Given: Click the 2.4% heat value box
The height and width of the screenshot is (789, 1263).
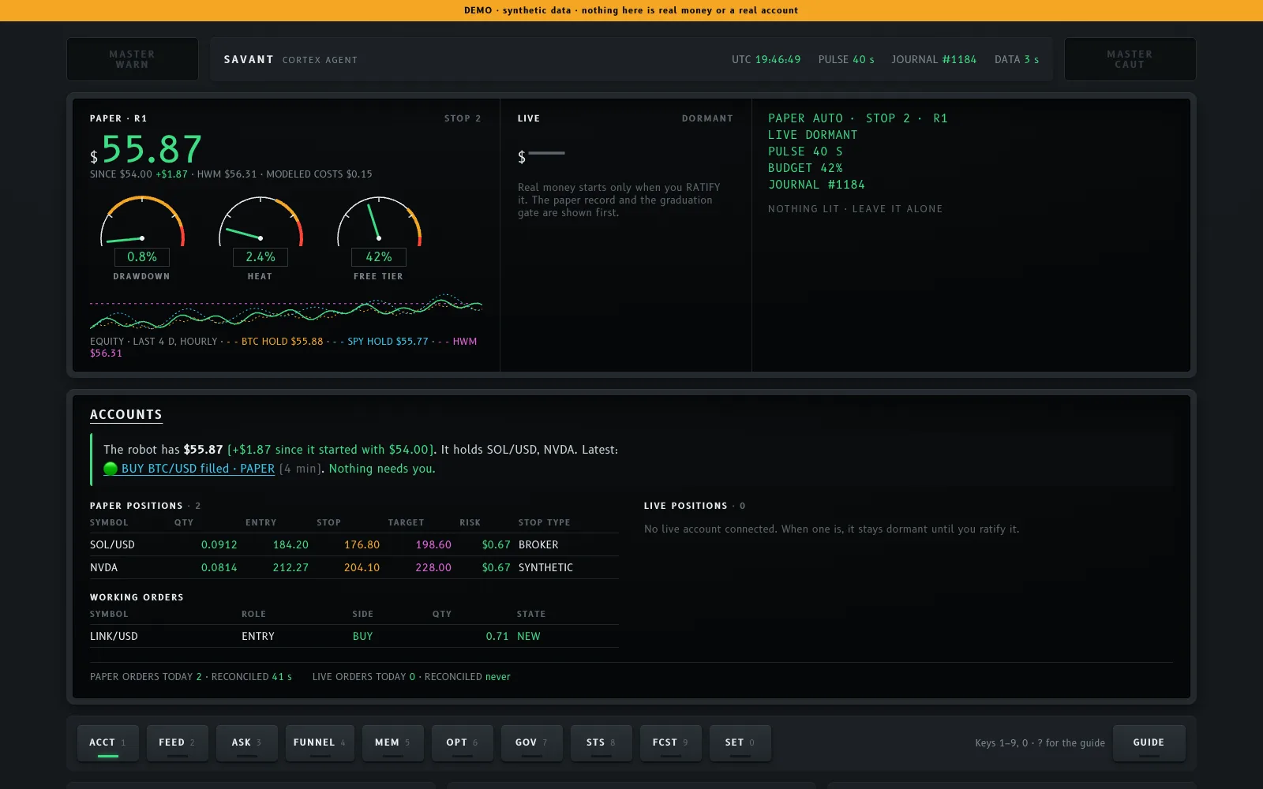Looking at the screenshot, I should (260, 257).
